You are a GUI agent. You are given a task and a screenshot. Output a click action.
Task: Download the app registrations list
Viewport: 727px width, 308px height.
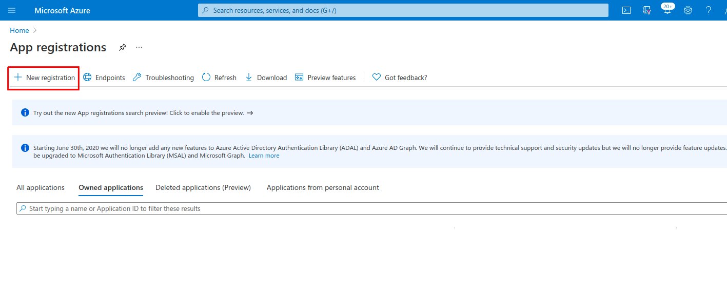[x=266, y=78]
